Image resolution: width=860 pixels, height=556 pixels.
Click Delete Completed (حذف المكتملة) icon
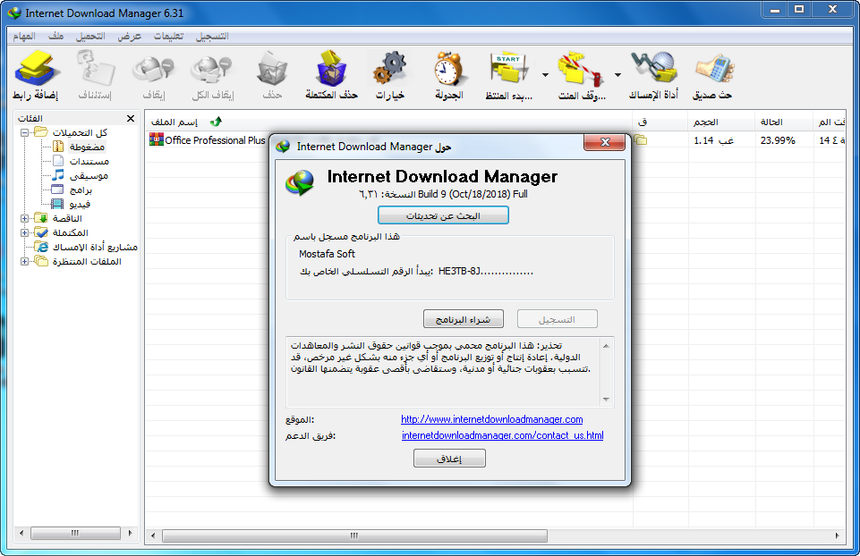pos(331,75)
